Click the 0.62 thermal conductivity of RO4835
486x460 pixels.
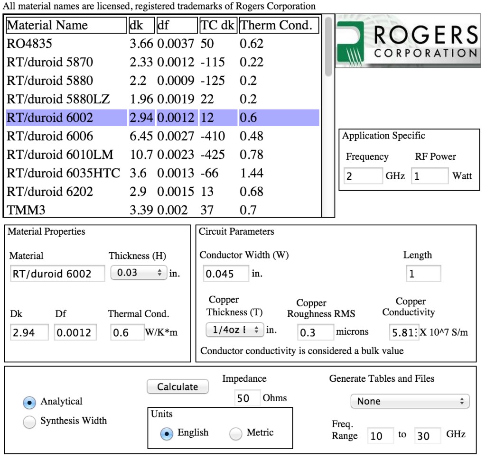[252, 44]
